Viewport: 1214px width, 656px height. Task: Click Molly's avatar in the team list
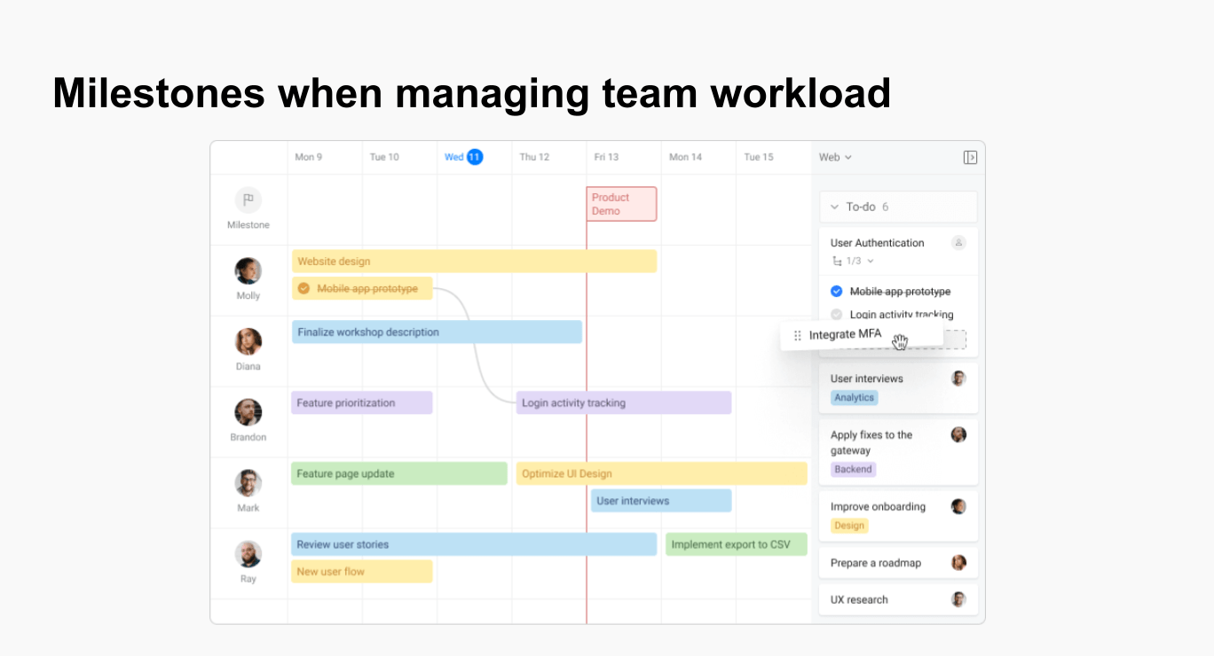[x=248, y=271]
